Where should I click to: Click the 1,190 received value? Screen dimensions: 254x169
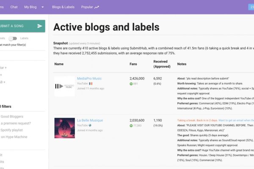(157, 120)
